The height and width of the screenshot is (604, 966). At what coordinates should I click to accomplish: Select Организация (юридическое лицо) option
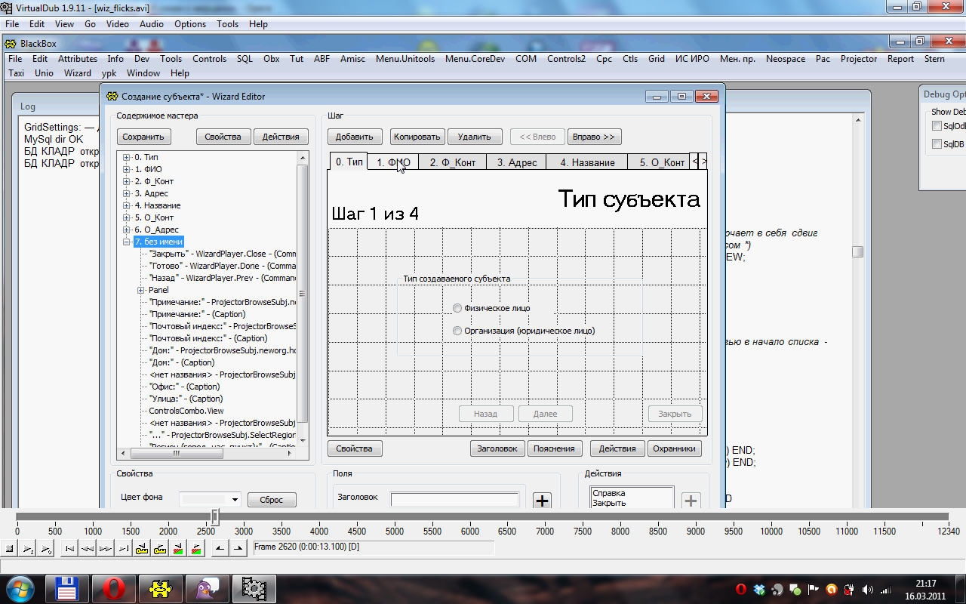tap(457, 331)
